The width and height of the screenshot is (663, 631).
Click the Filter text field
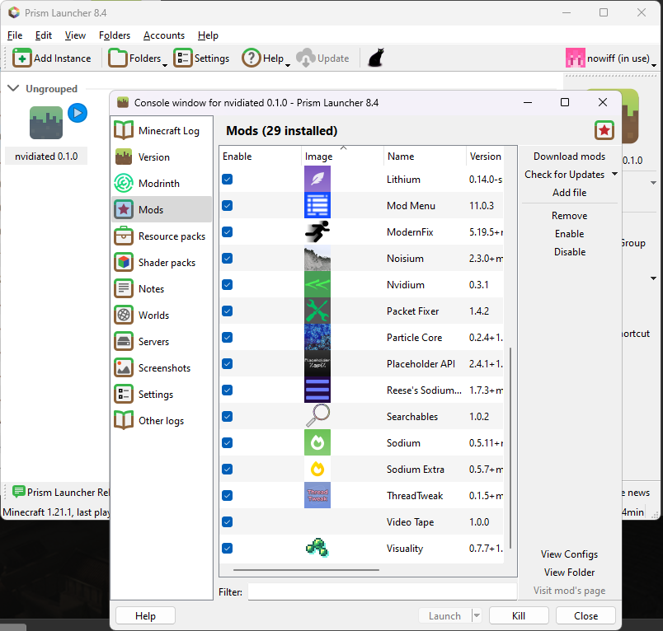382,591
